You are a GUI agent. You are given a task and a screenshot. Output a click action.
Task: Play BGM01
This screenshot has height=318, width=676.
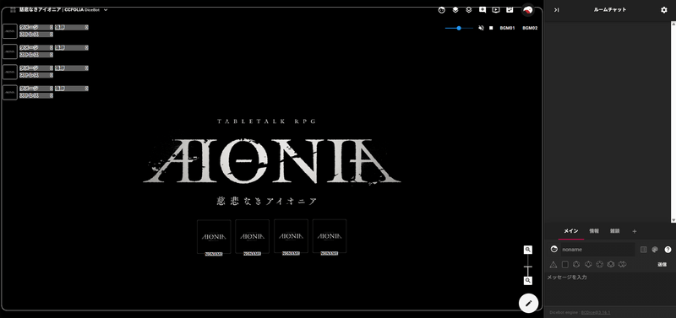(507, 28)
